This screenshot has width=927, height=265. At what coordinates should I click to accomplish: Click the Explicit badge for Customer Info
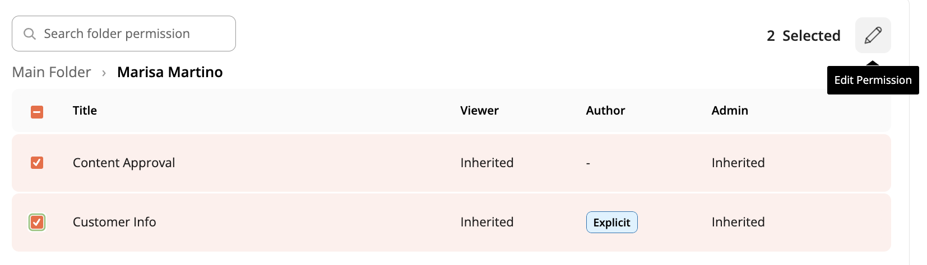(611, 222)
